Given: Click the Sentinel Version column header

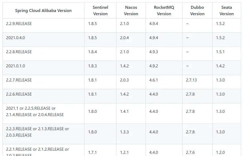Looking at the screenshot, I should coord(100,11).
